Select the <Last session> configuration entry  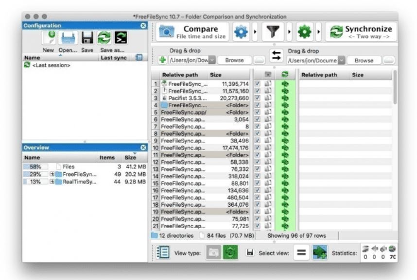(x=51, y=65)
